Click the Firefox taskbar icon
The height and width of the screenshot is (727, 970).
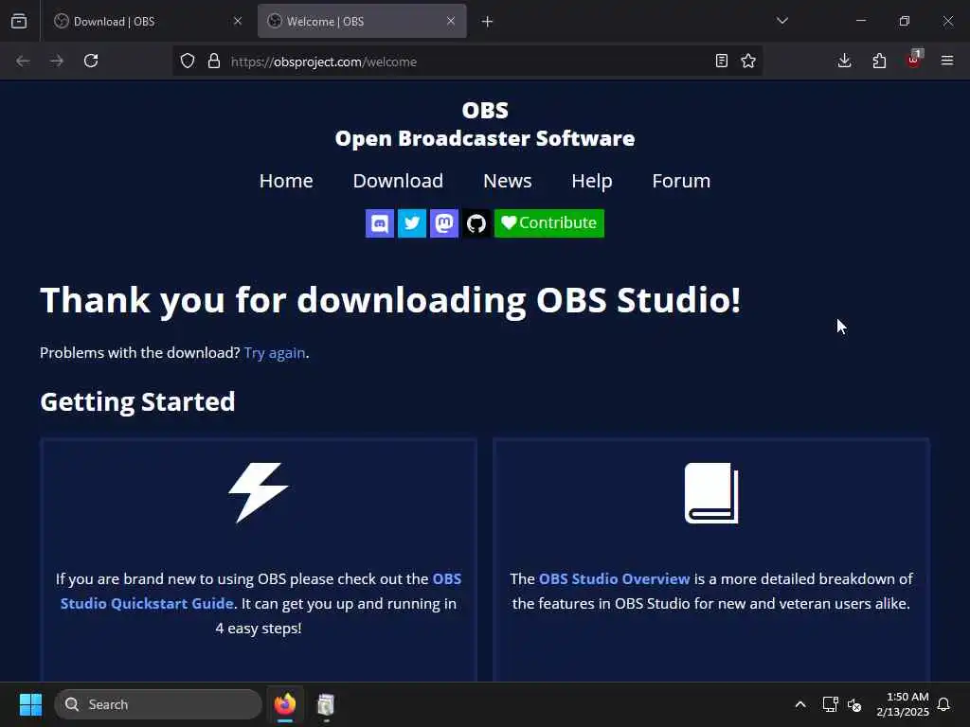point(285,704)
